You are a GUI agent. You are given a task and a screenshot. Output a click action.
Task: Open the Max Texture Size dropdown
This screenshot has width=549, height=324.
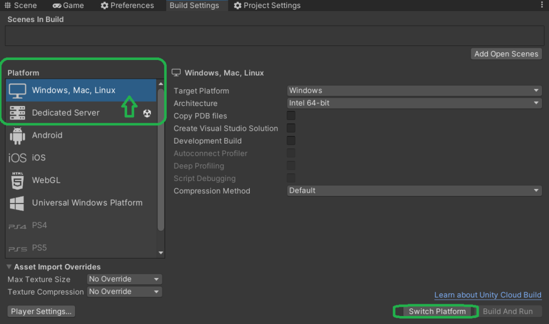coord(124,279)
